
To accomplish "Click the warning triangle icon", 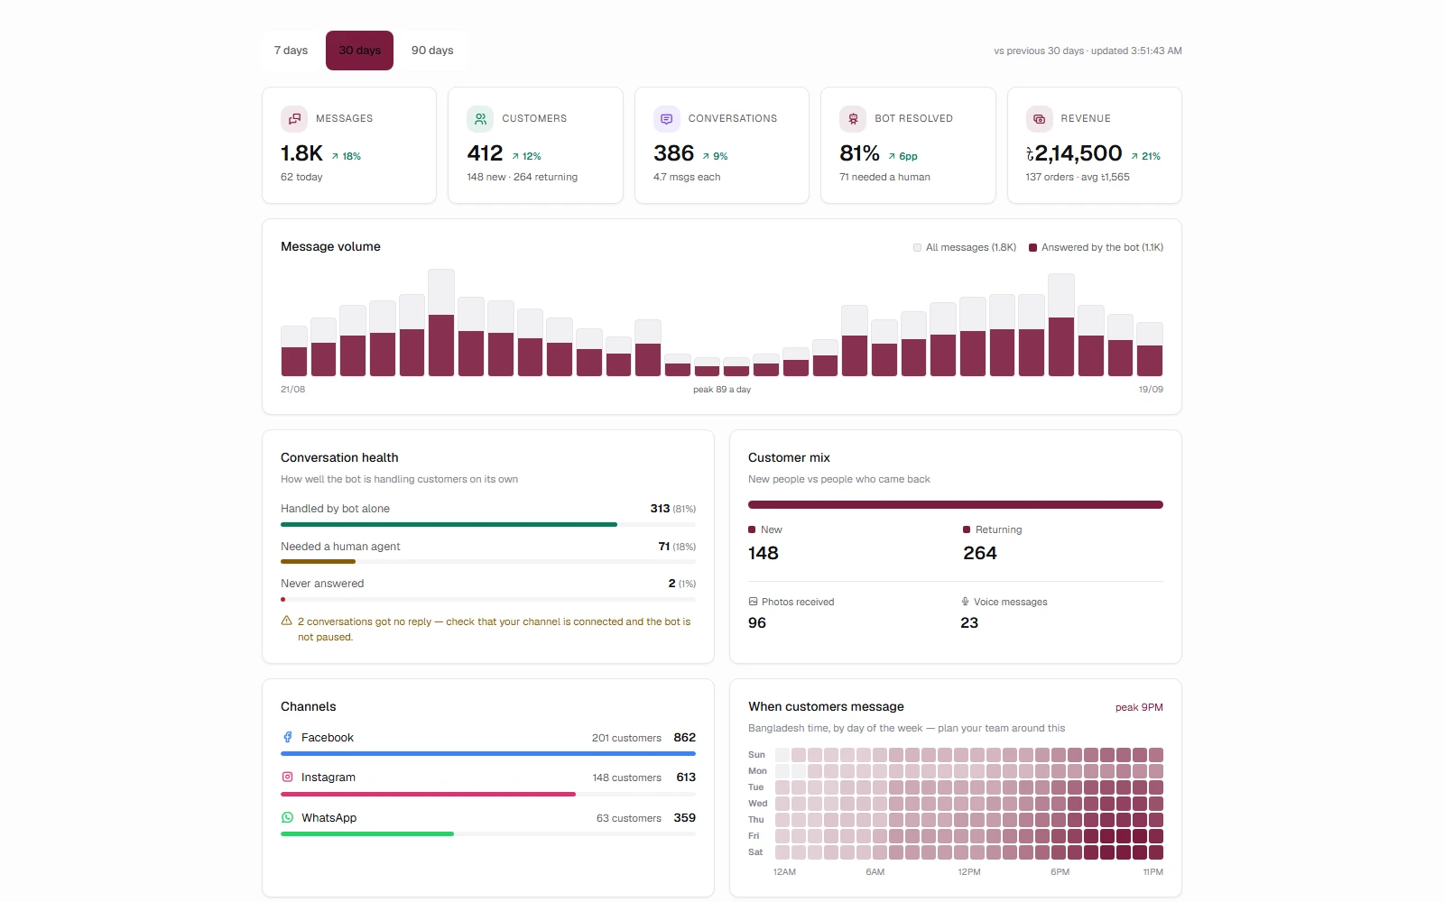I will point(286,621).
